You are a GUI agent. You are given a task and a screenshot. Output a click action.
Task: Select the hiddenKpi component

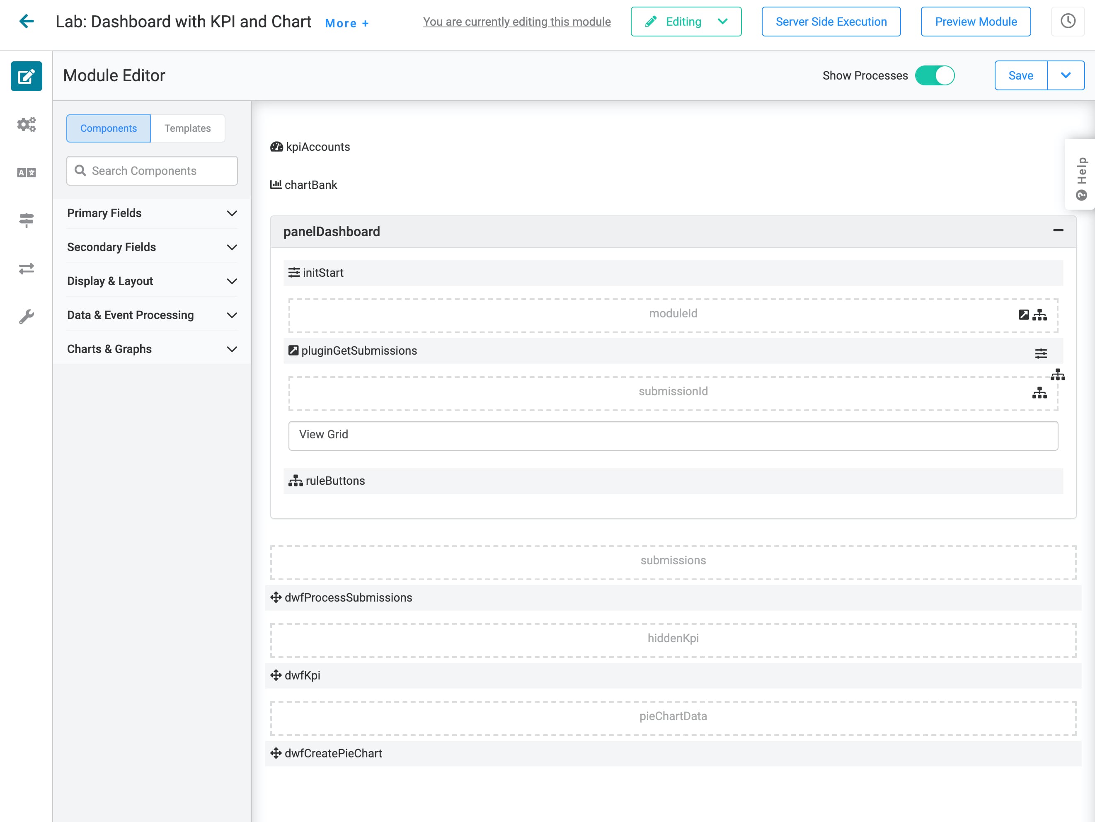click(x=673, y=640)
